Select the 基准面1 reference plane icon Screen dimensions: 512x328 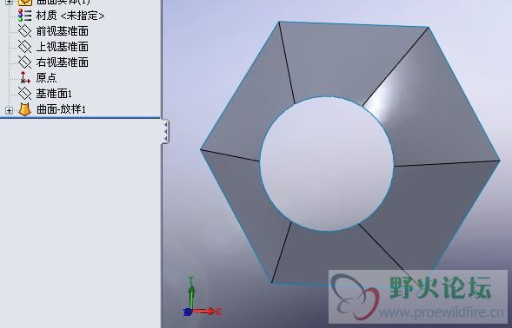coord(25,94)
